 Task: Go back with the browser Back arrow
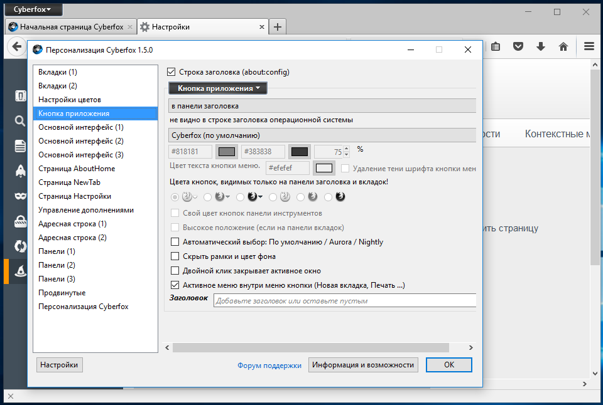[x=16, y=47]
